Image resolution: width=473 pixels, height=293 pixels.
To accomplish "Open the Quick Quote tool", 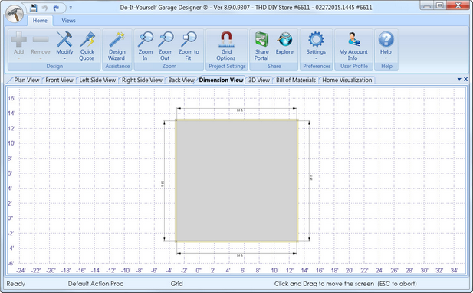I will click(x=87, y=46).
